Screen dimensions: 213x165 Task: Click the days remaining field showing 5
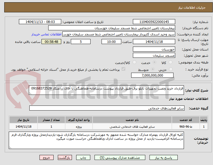click(81, 42)
